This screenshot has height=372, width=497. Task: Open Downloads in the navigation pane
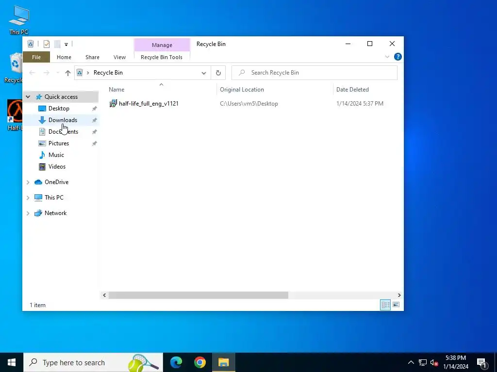pyautogui.click(x=63, y=120)
